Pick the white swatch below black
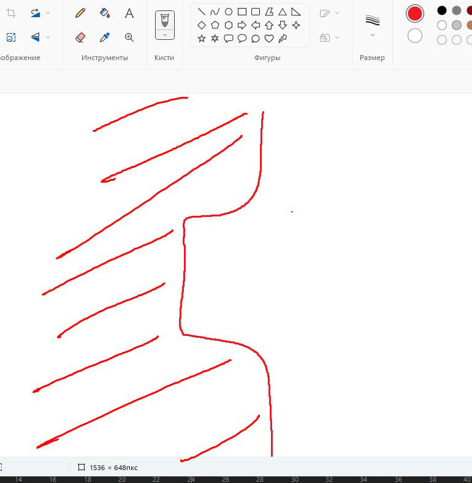The height and width of the screenshot is (483, 472). tap(442, 25)
